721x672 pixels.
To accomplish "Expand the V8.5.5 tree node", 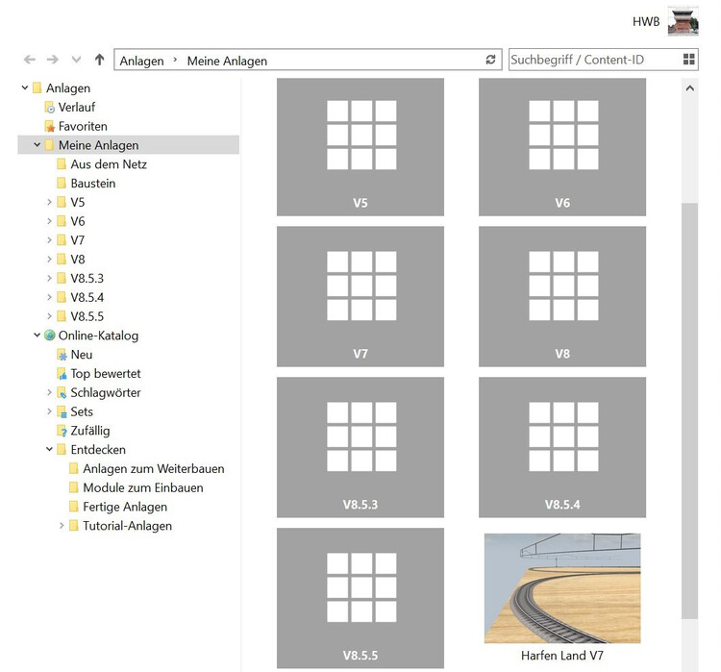I will [49, 316].
